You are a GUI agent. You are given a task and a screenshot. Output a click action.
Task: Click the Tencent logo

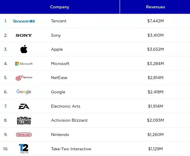point(24,21)
